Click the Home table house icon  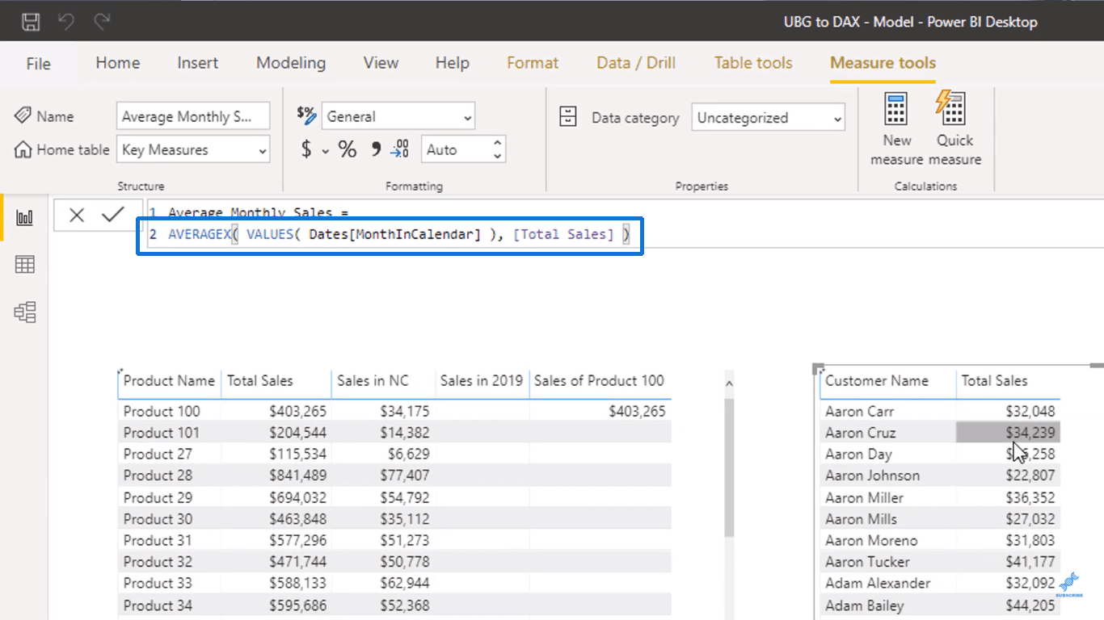pos(23,149)
